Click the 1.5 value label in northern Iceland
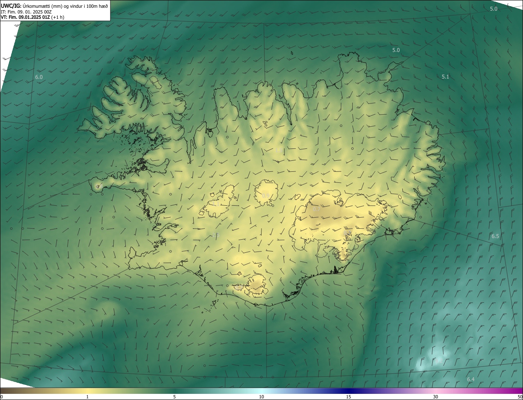This screenshot has width=523, height=400. click(x=278, y=151)
